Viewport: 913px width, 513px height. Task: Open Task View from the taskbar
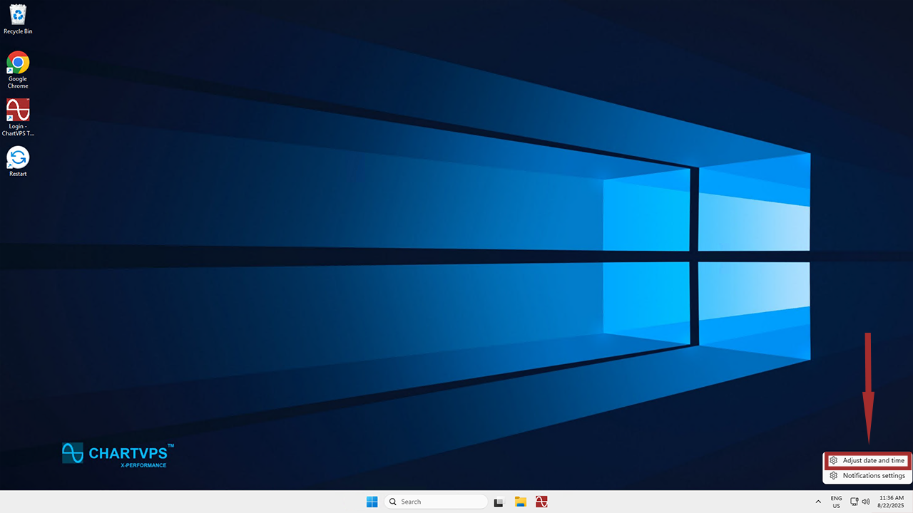point(499,502)
